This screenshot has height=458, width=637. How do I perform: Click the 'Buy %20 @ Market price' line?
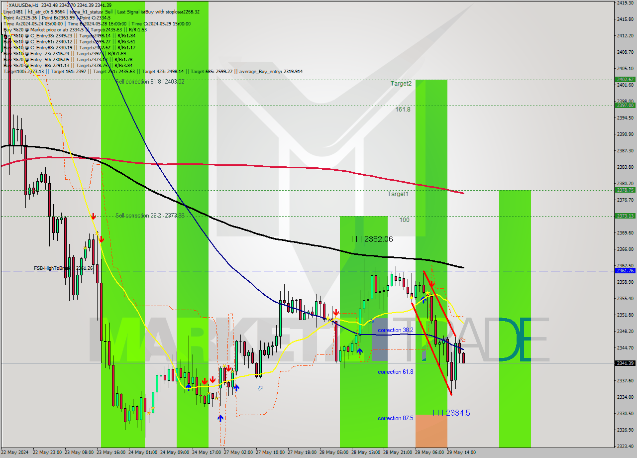click(x=75, y=29)
